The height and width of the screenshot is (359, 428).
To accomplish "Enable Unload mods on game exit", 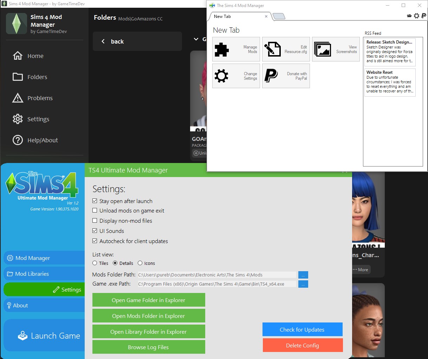I will [x=95, y=210].
